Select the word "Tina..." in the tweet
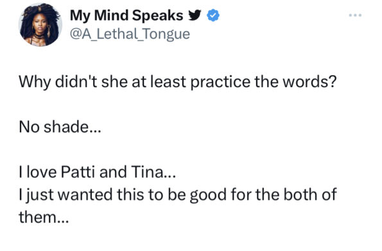382x251 pixels. pos(153,172)
